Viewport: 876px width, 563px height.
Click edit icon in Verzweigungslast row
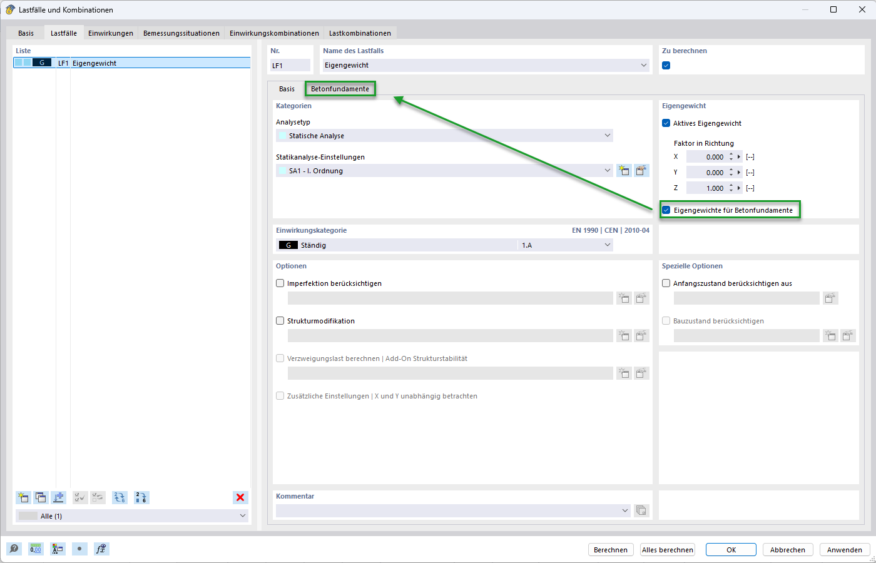tap(641, 373)
